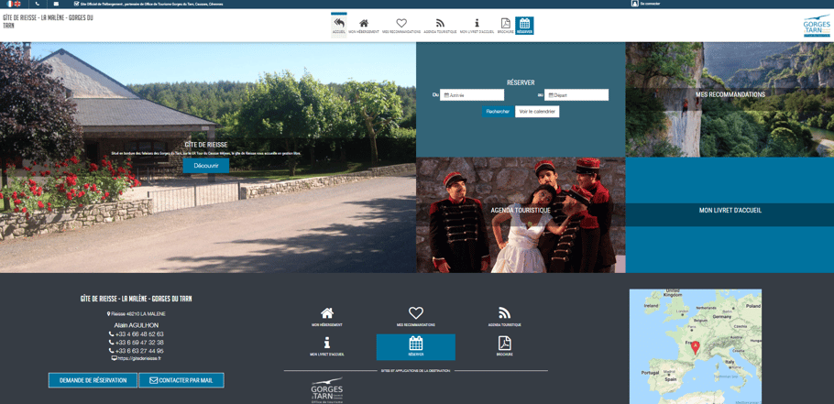The image size is (834, 404).
Task: Click the Contacter par Mail button
Action: pyautogui.click(x=181, y=380)
